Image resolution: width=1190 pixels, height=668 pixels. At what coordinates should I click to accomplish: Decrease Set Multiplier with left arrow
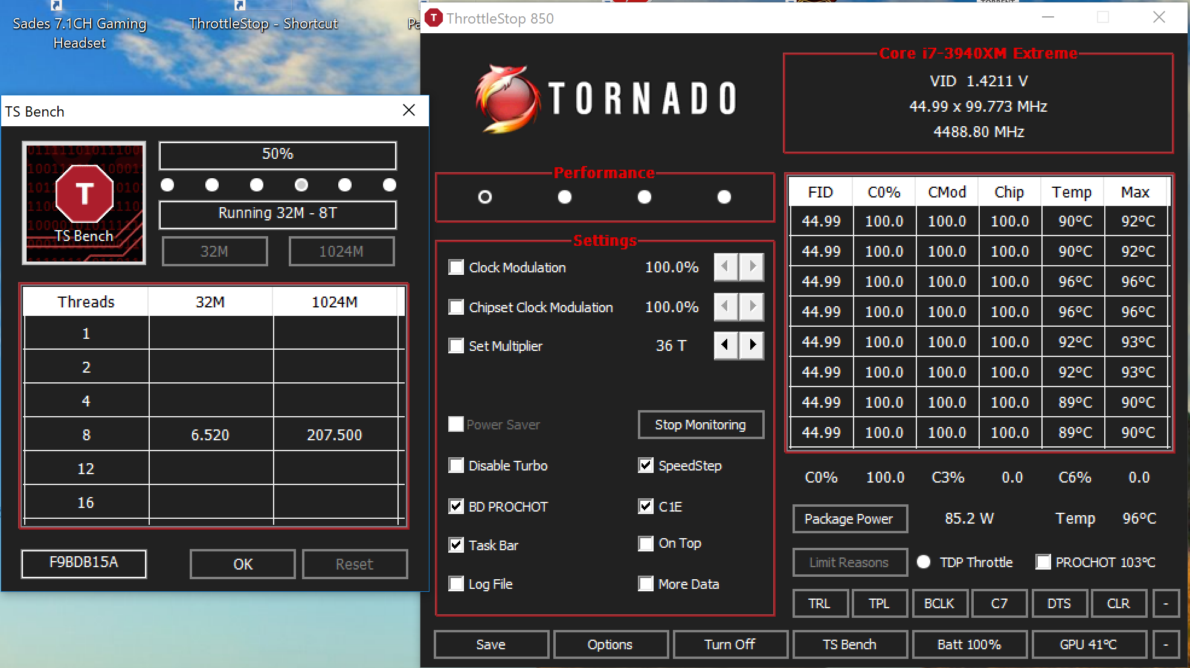[725, 345]
